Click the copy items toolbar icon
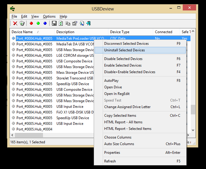Viewport: 206px width, 169px height. pyautogui.click(x=68, y=23)
